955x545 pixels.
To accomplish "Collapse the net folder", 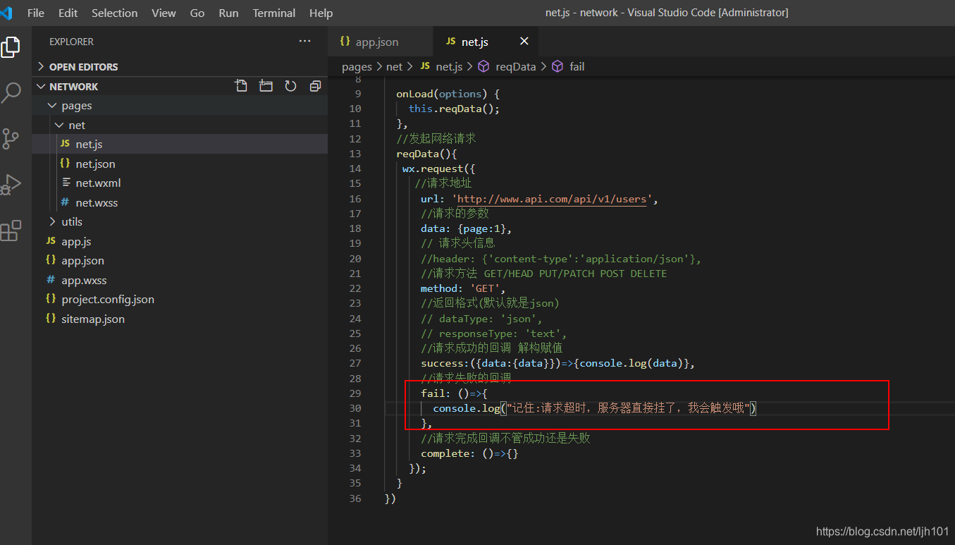I will point(180,125).
